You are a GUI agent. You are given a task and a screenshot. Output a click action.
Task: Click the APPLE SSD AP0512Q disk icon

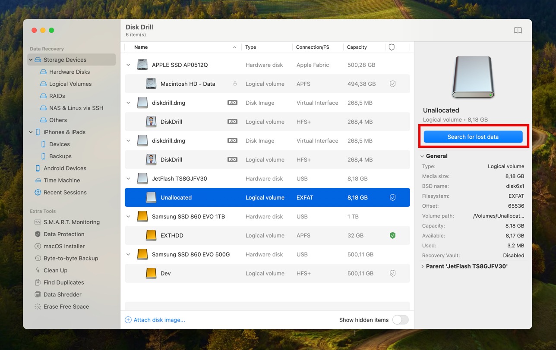coord(142,65)
